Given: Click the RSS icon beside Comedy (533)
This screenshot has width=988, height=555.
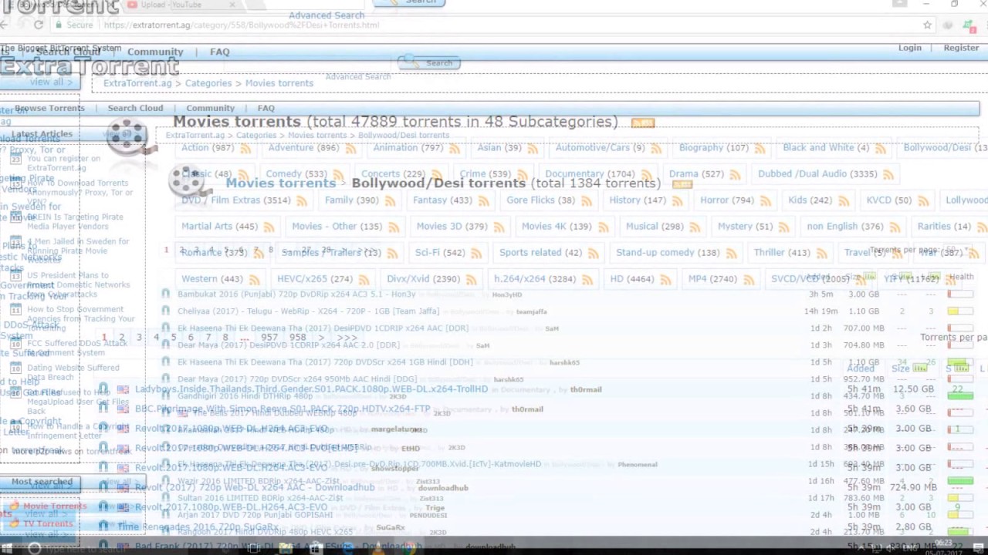Looking at the screenshot, I should coord(338,175).
